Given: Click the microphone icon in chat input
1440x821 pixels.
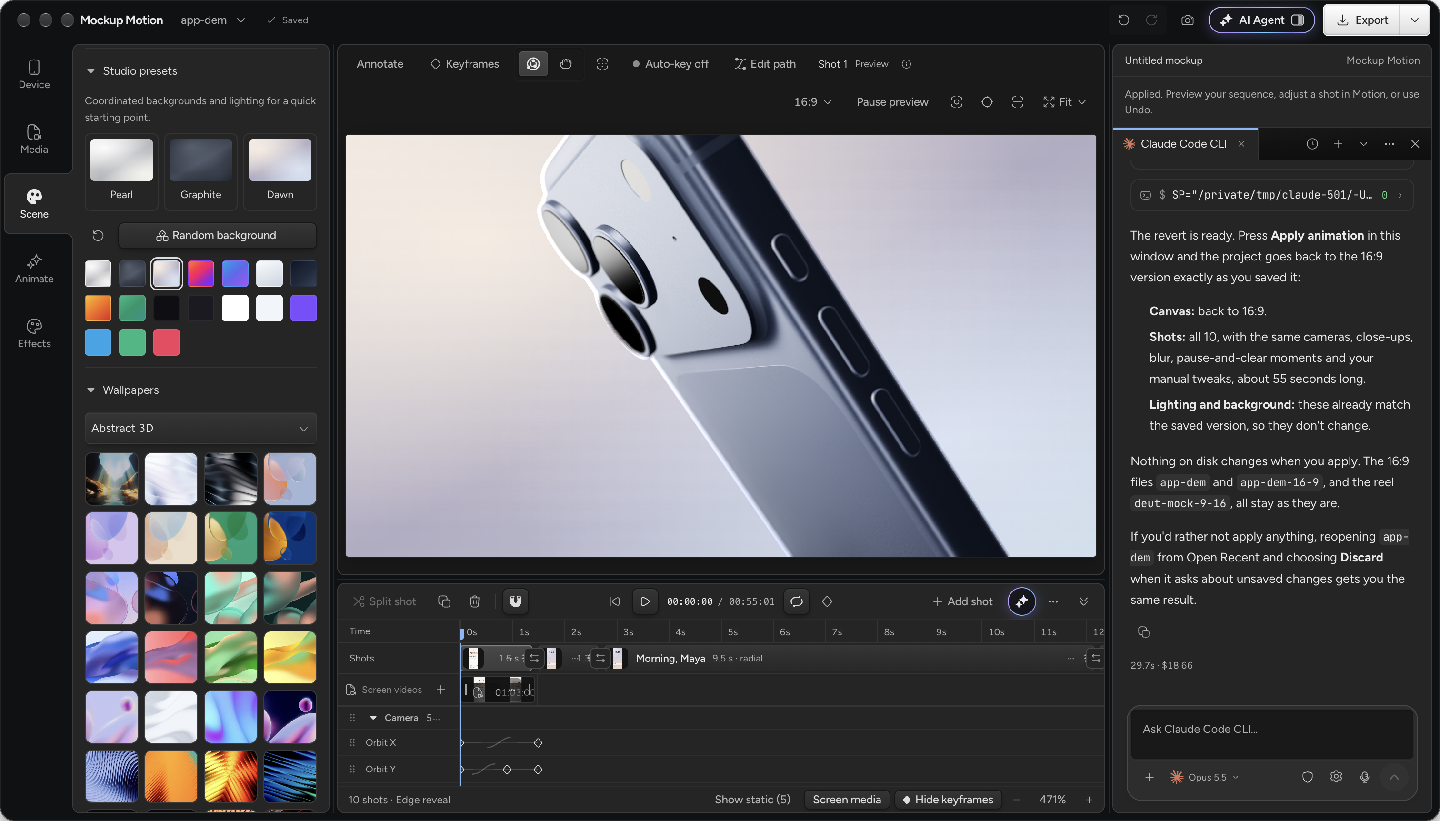Looking at the screenshot, I should point(1364,777).
